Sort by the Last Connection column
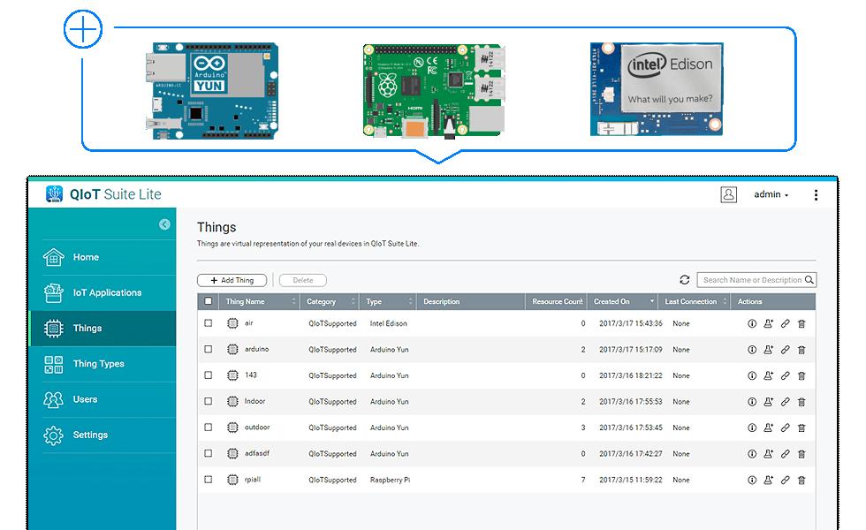Viewport: 866px width, 530px height. [695, 301]
